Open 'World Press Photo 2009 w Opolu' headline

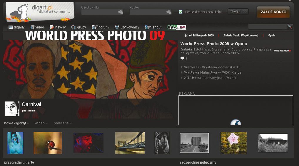click(214, 44)
